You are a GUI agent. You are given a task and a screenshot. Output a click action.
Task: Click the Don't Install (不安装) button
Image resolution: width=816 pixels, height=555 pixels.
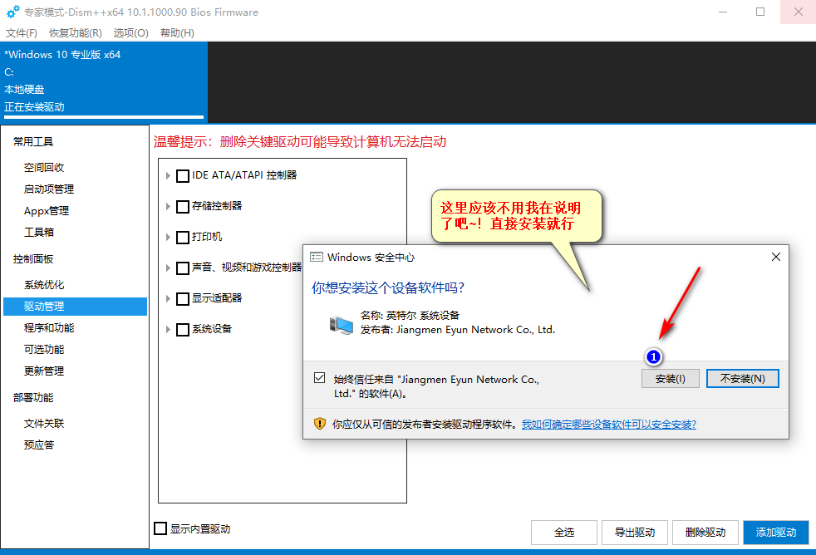[742, 378]
